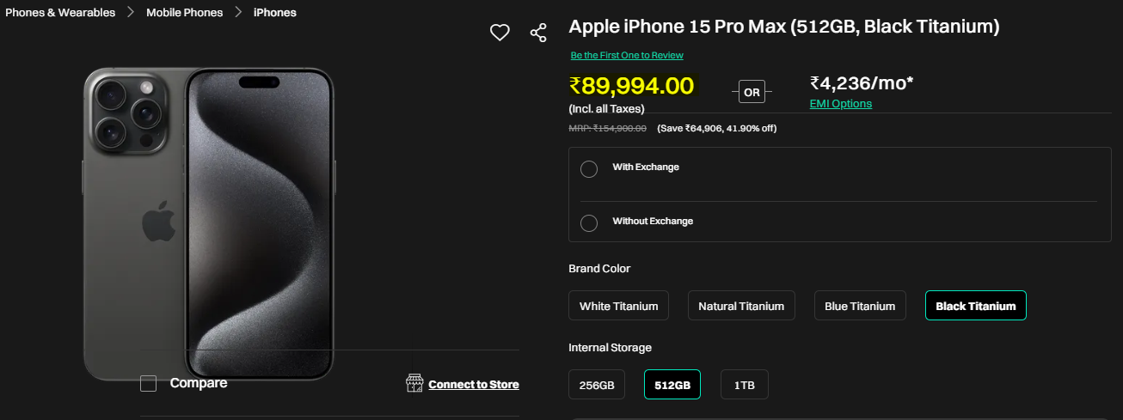Select the With Exchange radio option
The width and height of the screenshot is (1123, 420).
(589, 168)
